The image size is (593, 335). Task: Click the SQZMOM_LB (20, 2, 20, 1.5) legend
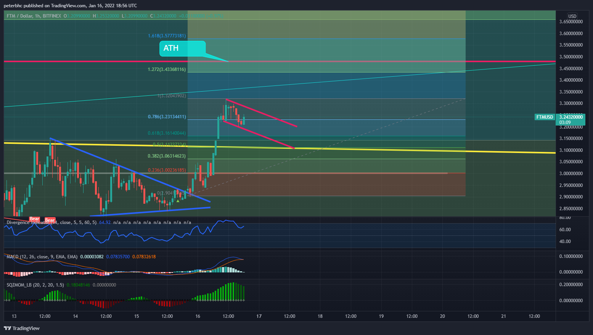(x=35, y=285)
